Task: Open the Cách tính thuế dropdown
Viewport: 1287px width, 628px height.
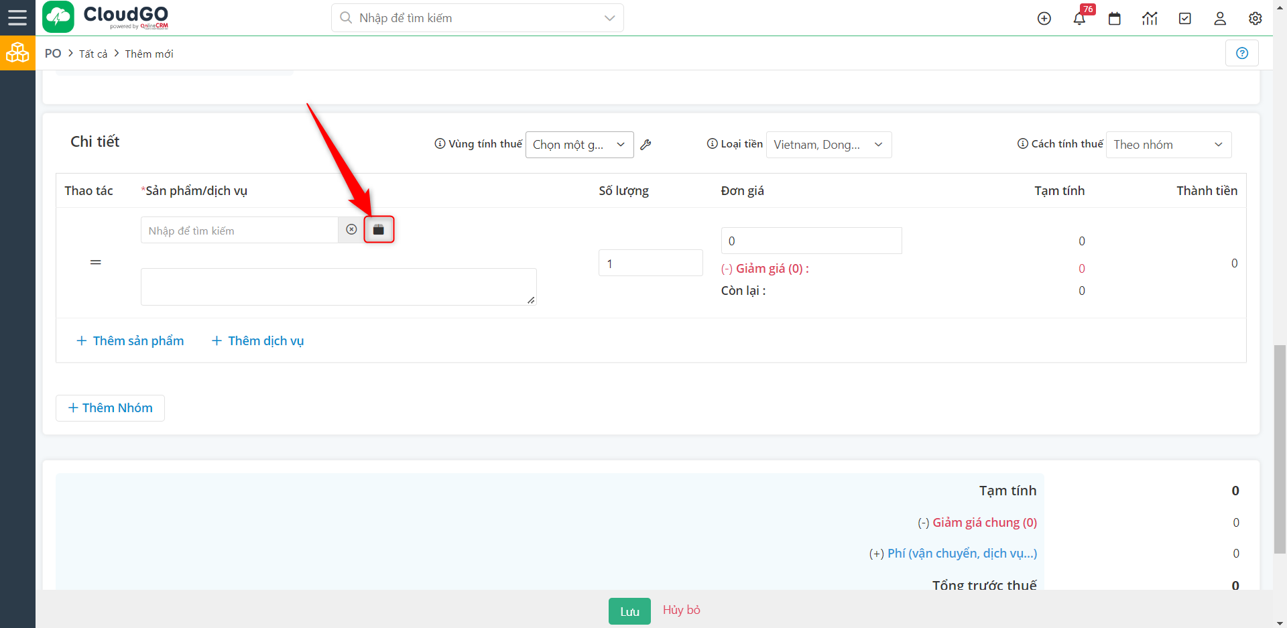Action: [x=1168, y=145]
